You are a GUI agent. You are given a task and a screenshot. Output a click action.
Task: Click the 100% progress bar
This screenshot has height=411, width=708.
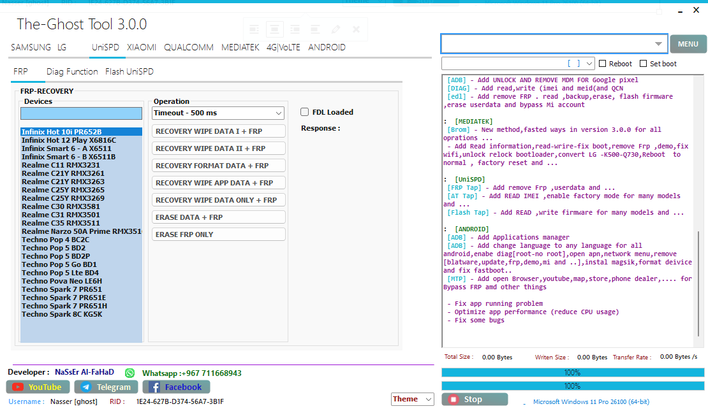click(572, 372)
